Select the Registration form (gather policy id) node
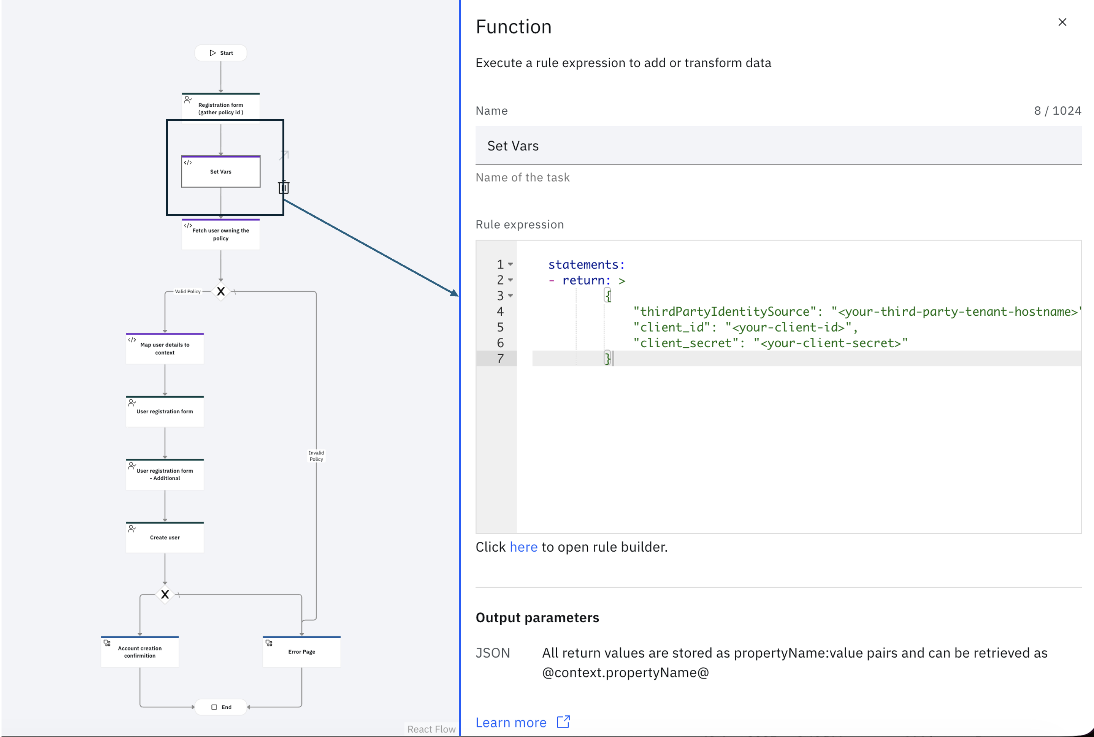This screenshot has height=737, width=1094. (x=220, y=109)
